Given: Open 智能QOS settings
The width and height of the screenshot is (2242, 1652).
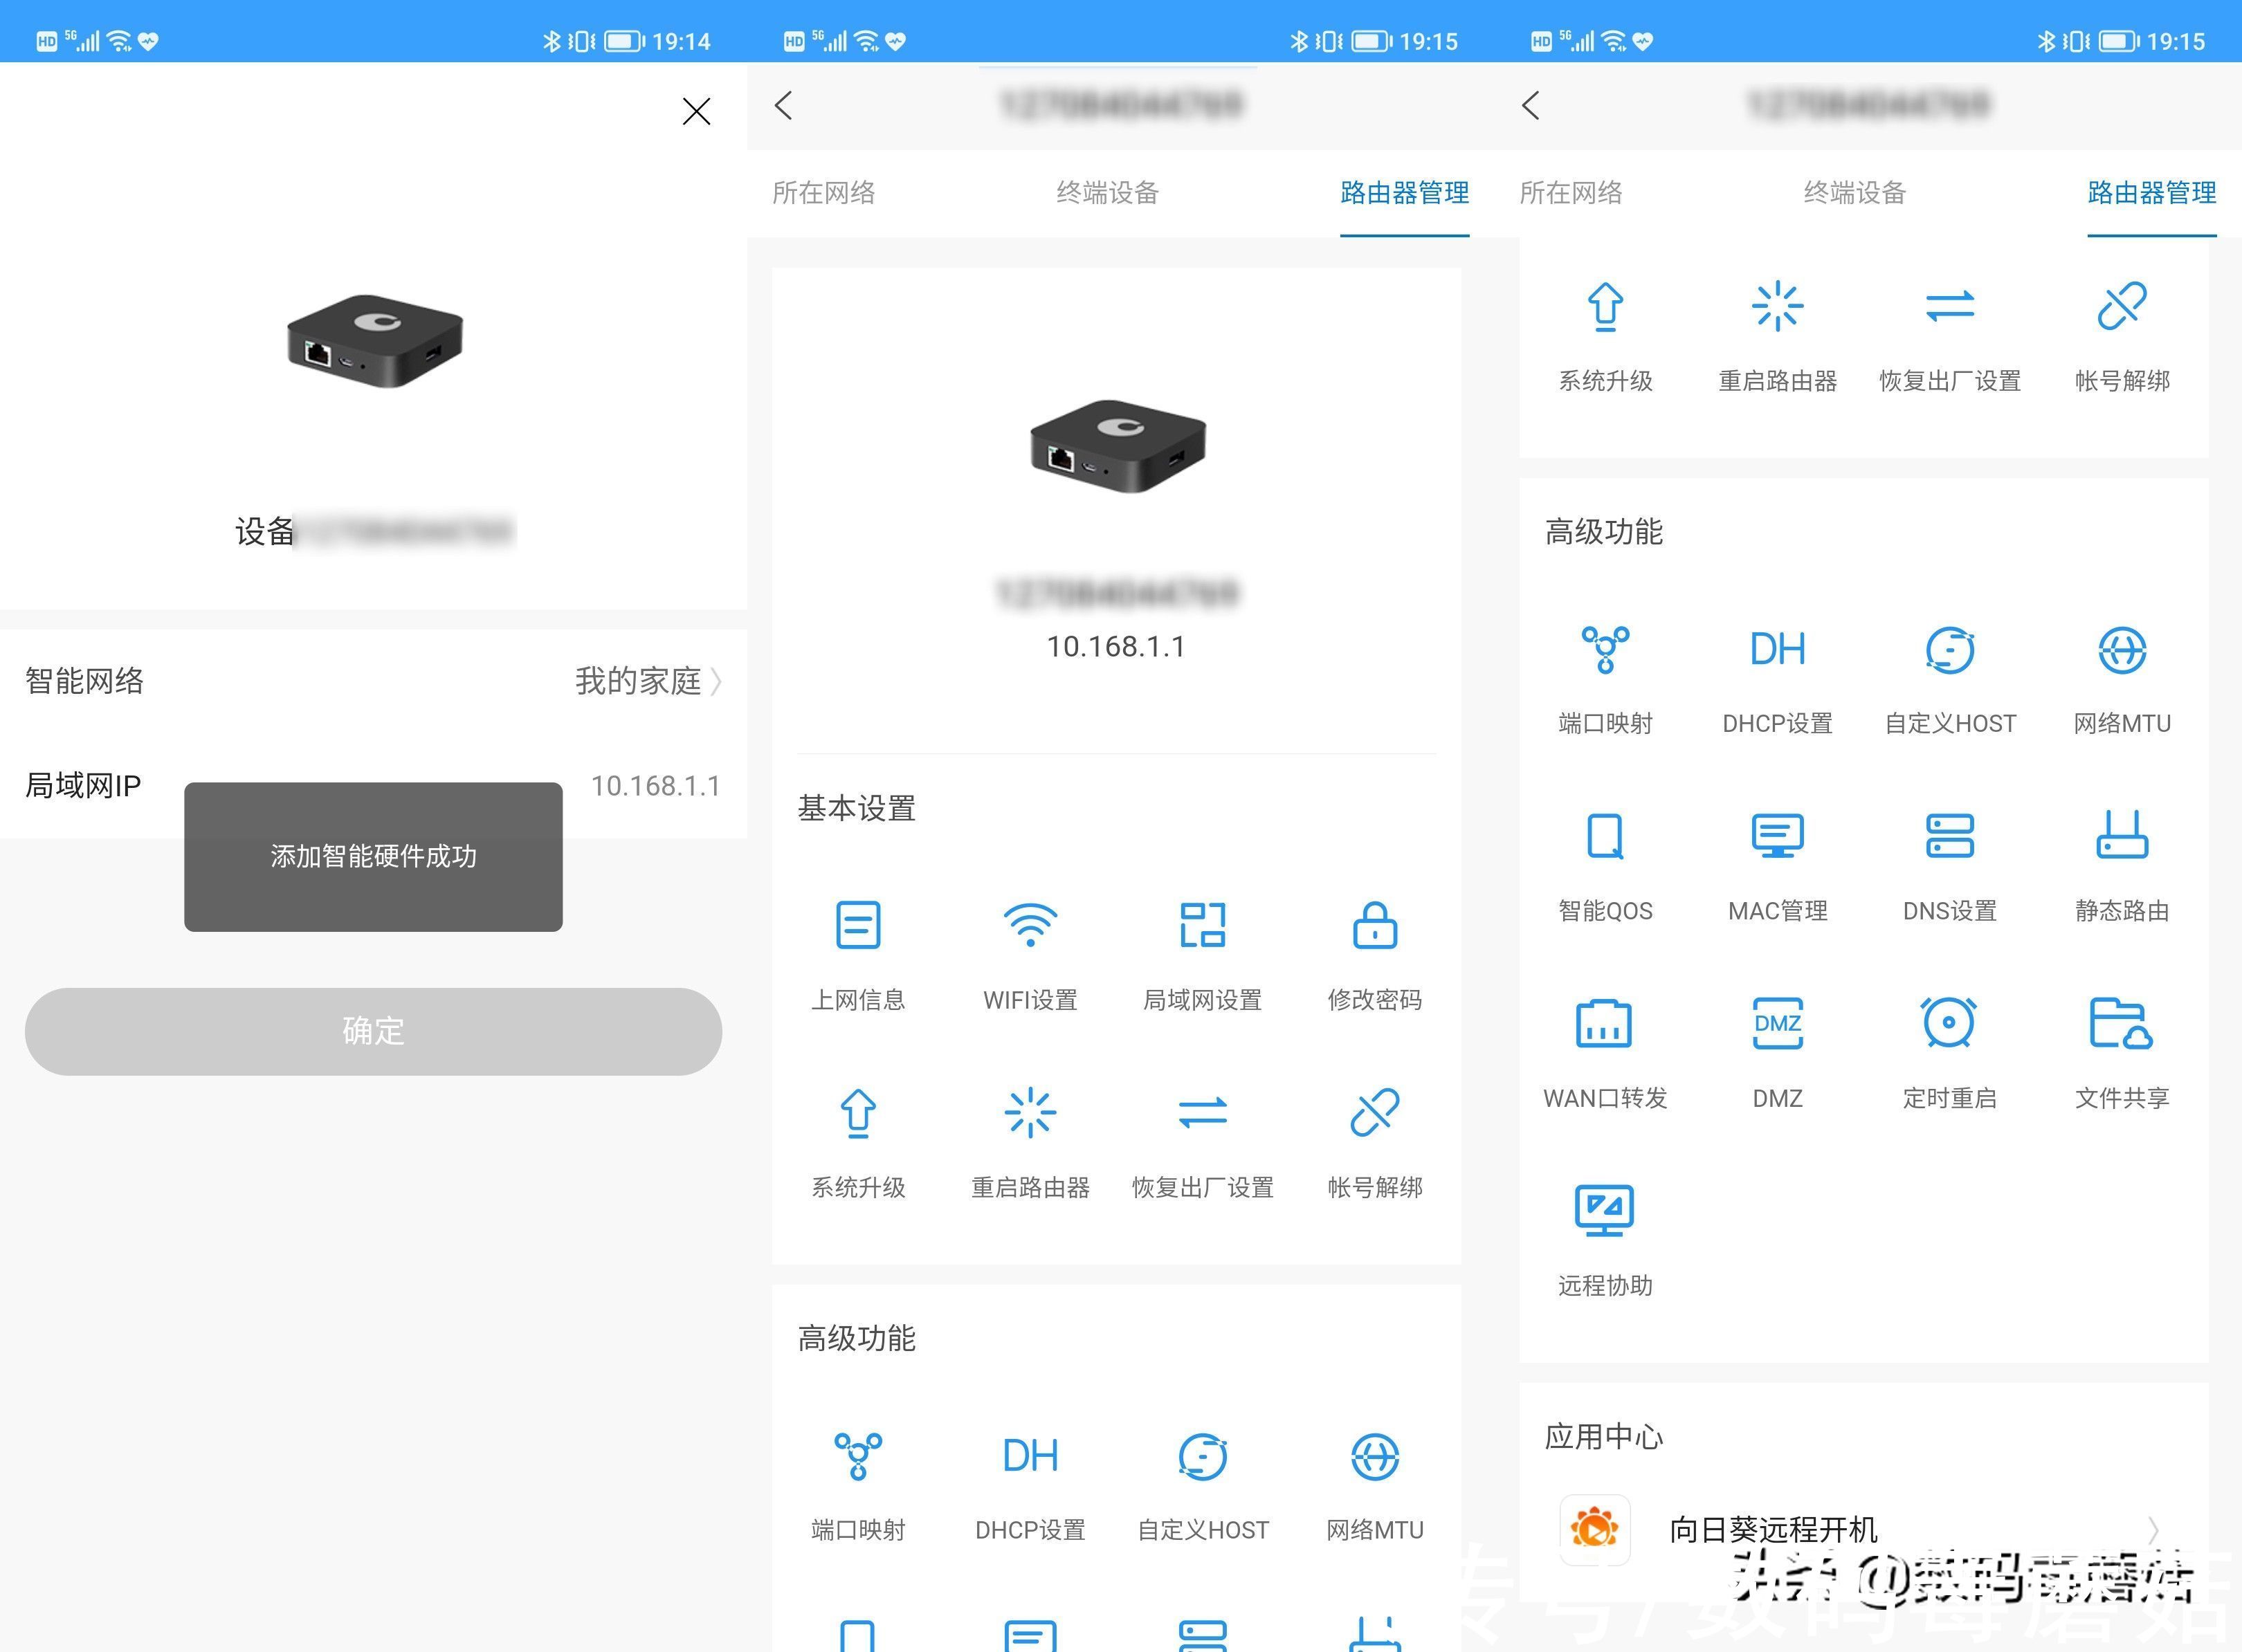Looking at the screenshot, I should click(x=1605, y=867).
